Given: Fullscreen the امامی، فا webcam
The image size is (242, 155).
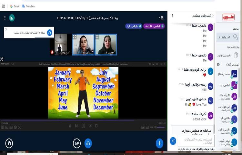Looking at the screenshot, I should pyautogui.click(x=97, y=37).
